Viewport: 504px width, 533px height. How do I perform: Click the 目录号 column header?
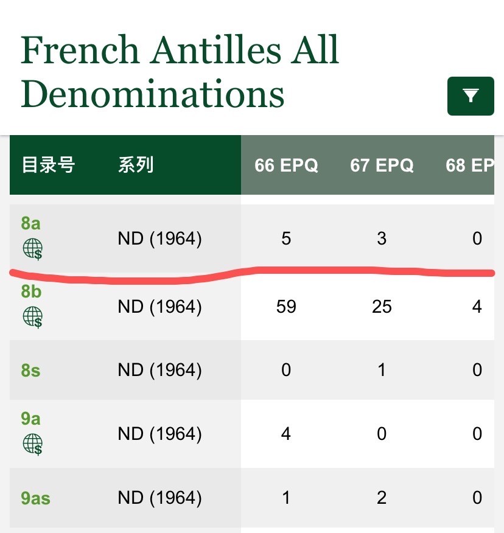coord(48,165)
